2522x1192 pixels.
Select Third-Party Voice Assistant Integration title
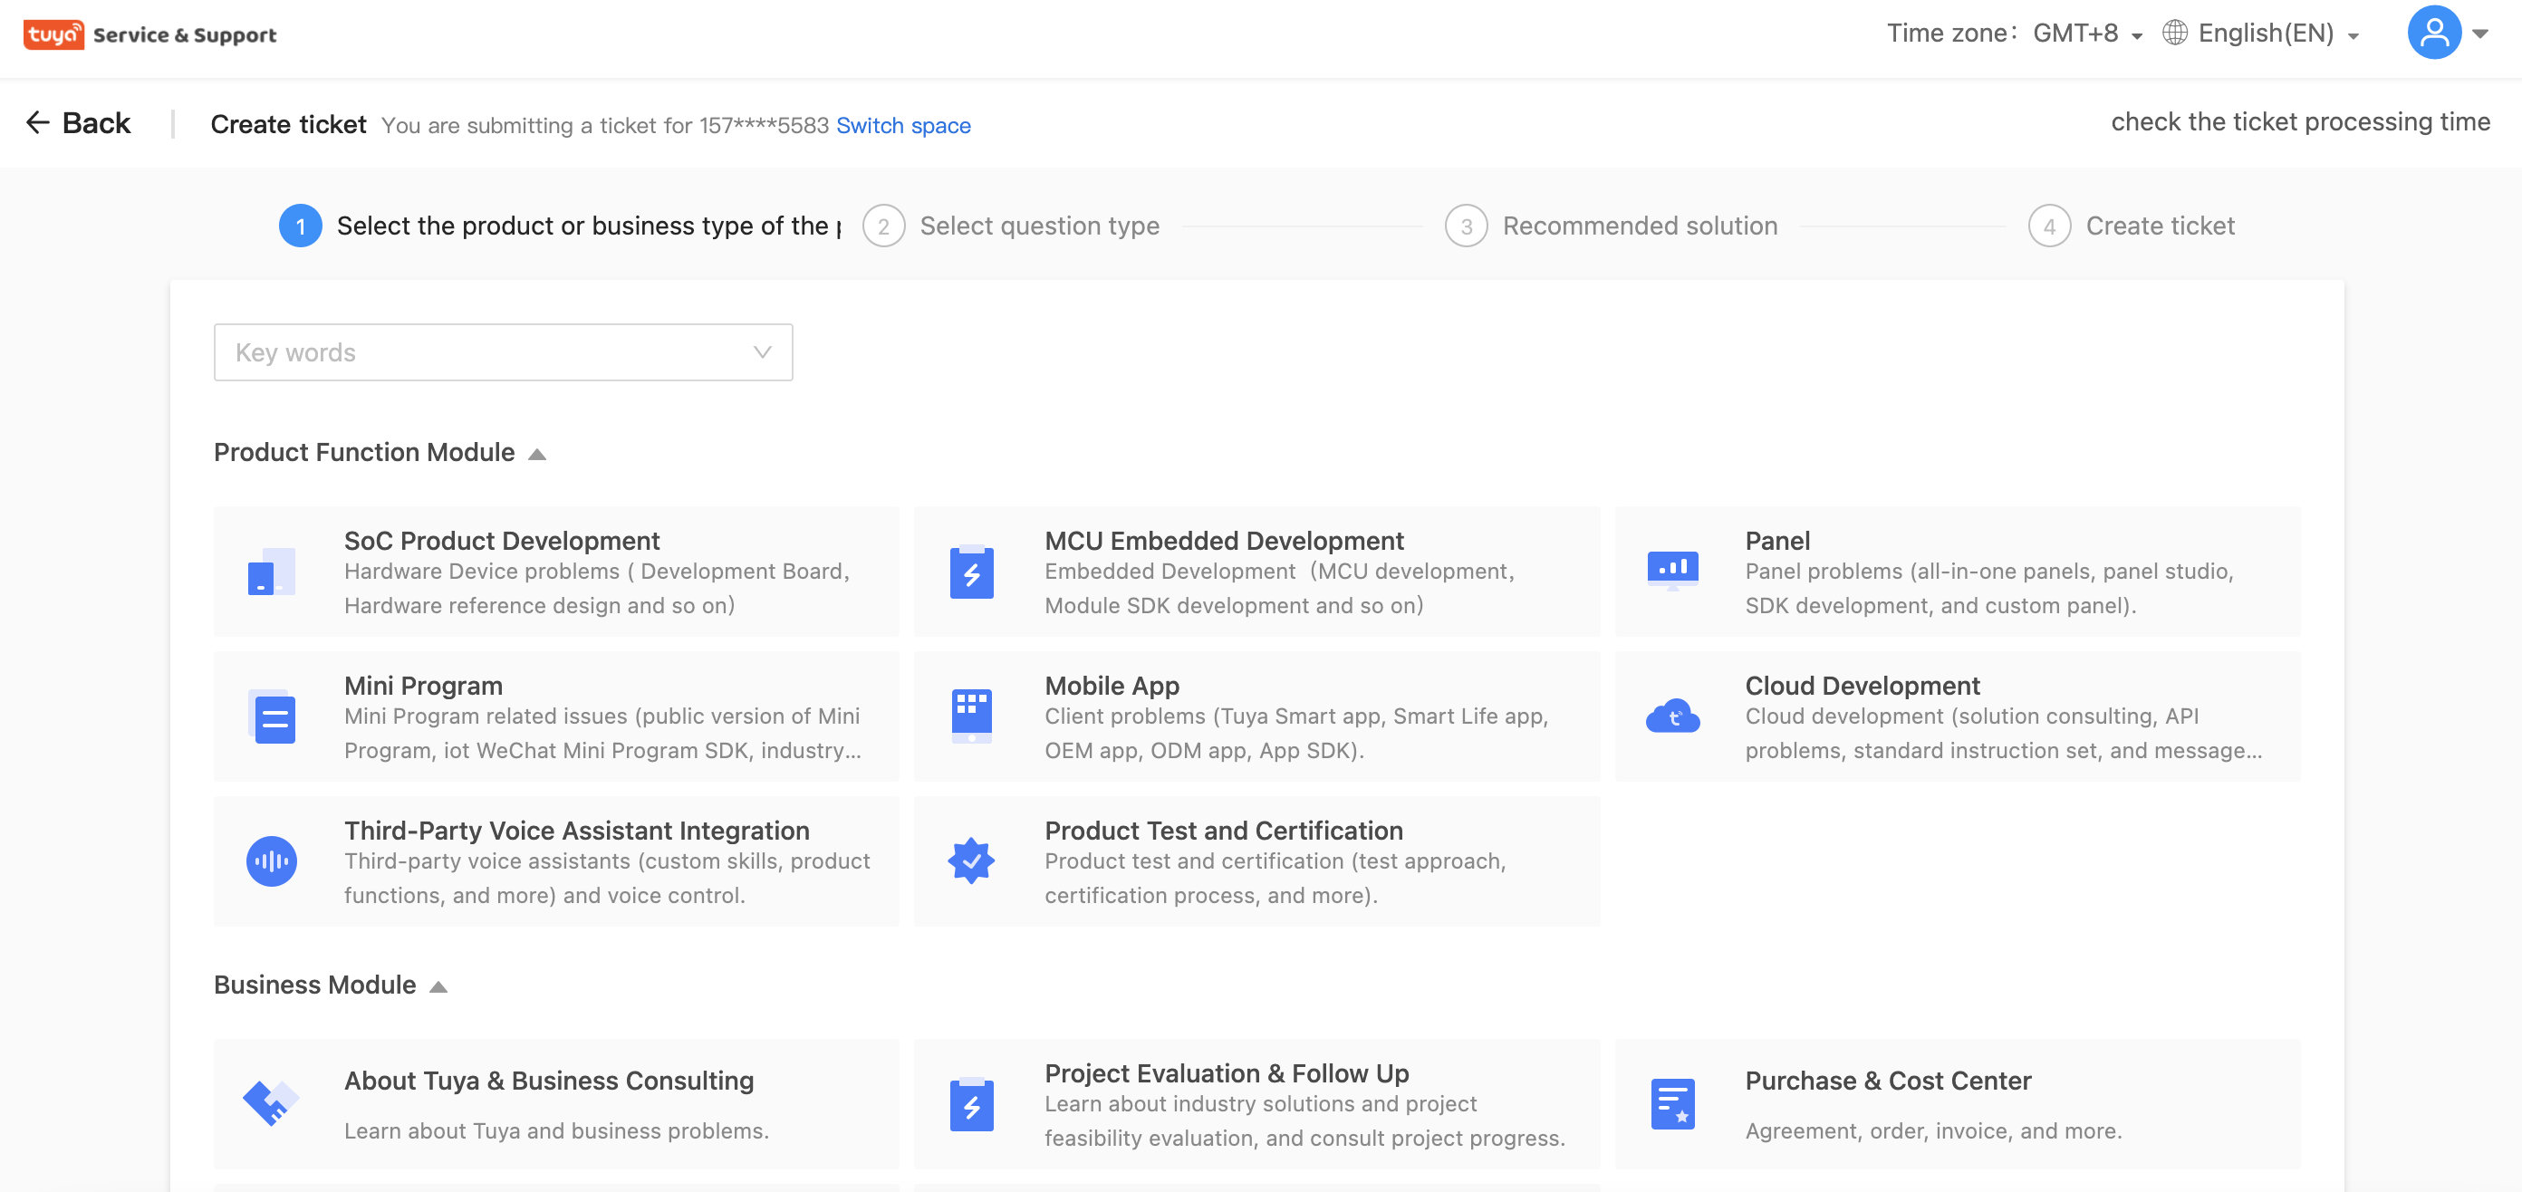577,830
